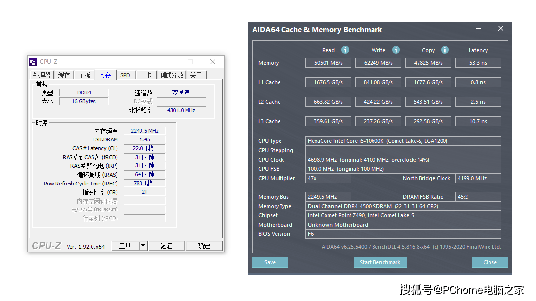This screenshot has height=301, width=536.
Task: Click the Memory Copy value 47825 MB/s
Action: click(428, 63)
